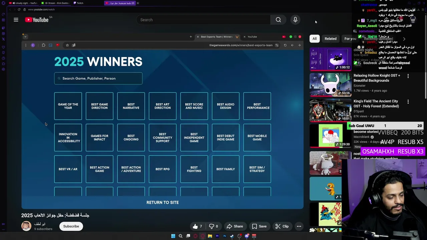The height and width of the screenshot is (240, 427).
Task: Save the video to a playlist
Action: point(259,226)
